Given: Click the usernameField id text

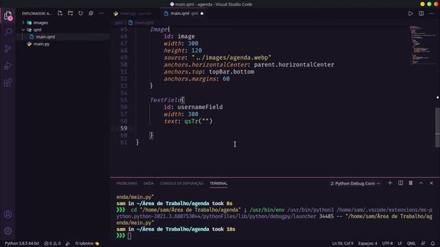Looking at the screenshot, I should click(x=200, y=107).
